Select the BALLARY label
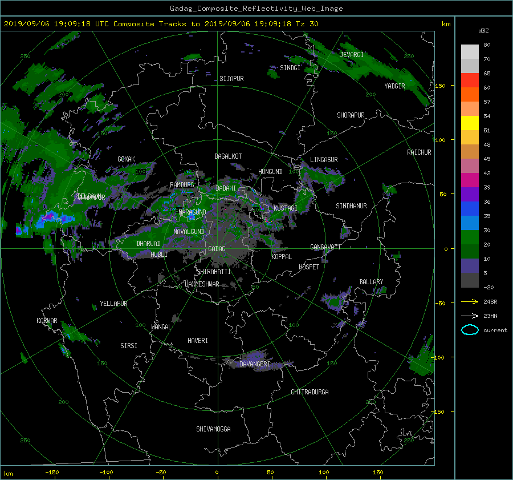Viewport: 513px width, 480px height. coord(371,282)
